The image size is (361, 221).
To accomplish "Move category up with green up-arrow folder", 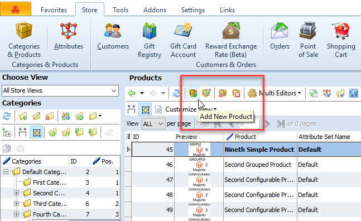I will point(52,132).
